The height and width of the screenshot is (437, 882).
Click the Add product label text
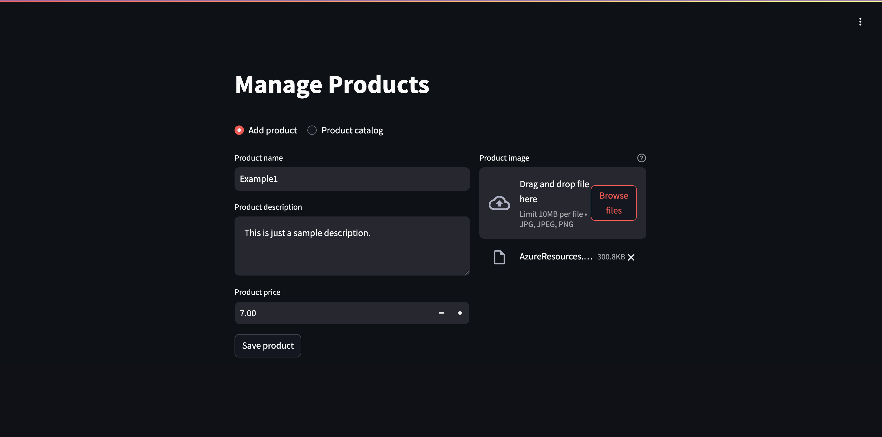click(x=272, y=130)
